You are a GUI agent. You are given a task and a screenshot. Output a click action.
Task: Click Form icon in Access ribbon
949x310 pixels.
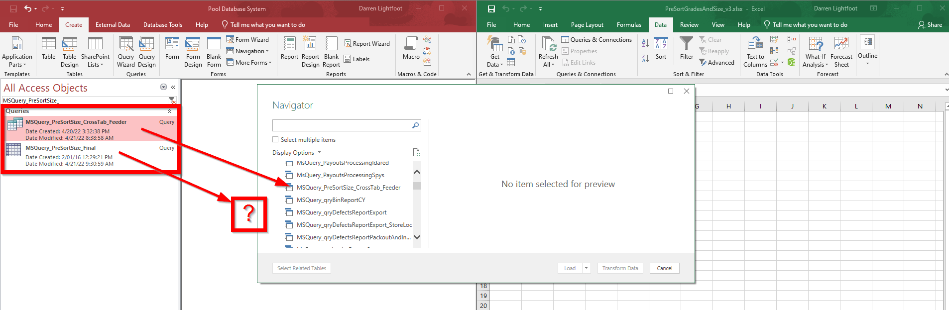(172, 48)
